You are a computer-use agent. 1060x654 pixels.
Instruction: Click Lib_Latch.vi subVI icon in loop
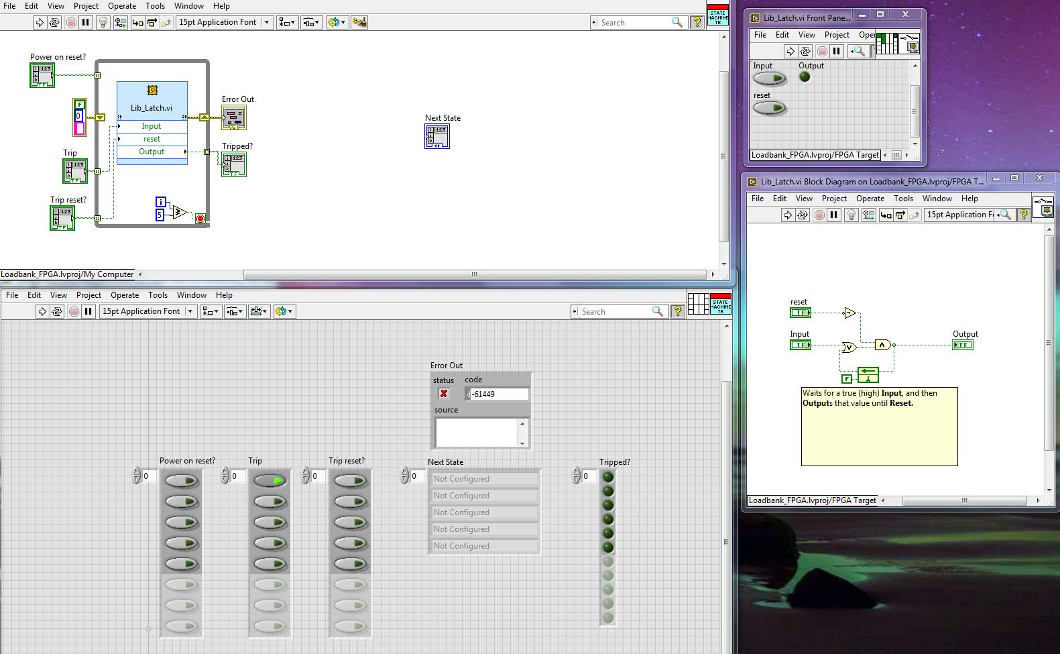[x=152, y=90]
